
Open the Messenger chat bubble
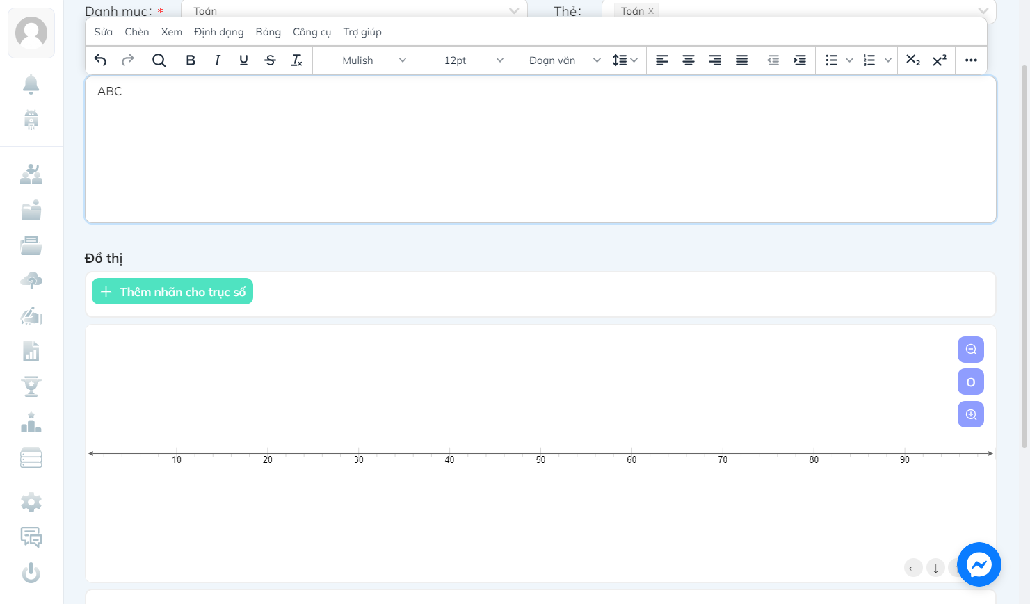tap(979, 564)
